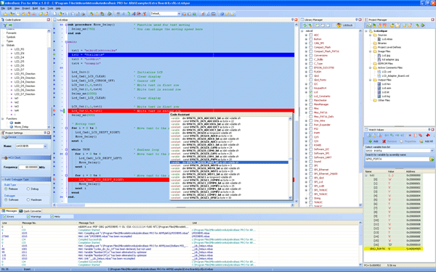Select the Debug build type radio button

click(28, 189)
